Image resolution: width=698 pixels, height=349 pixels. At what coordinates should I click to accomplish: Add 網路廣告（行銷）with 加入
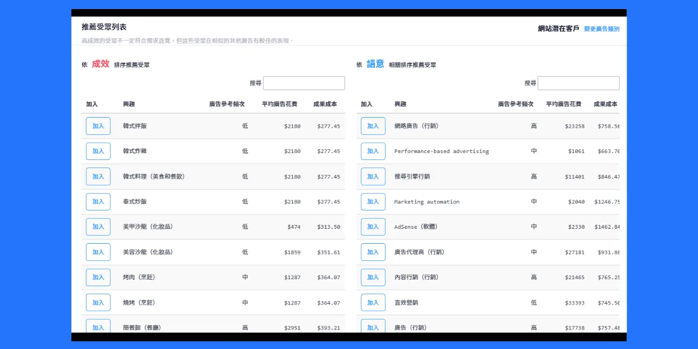(x=373, y=126)
